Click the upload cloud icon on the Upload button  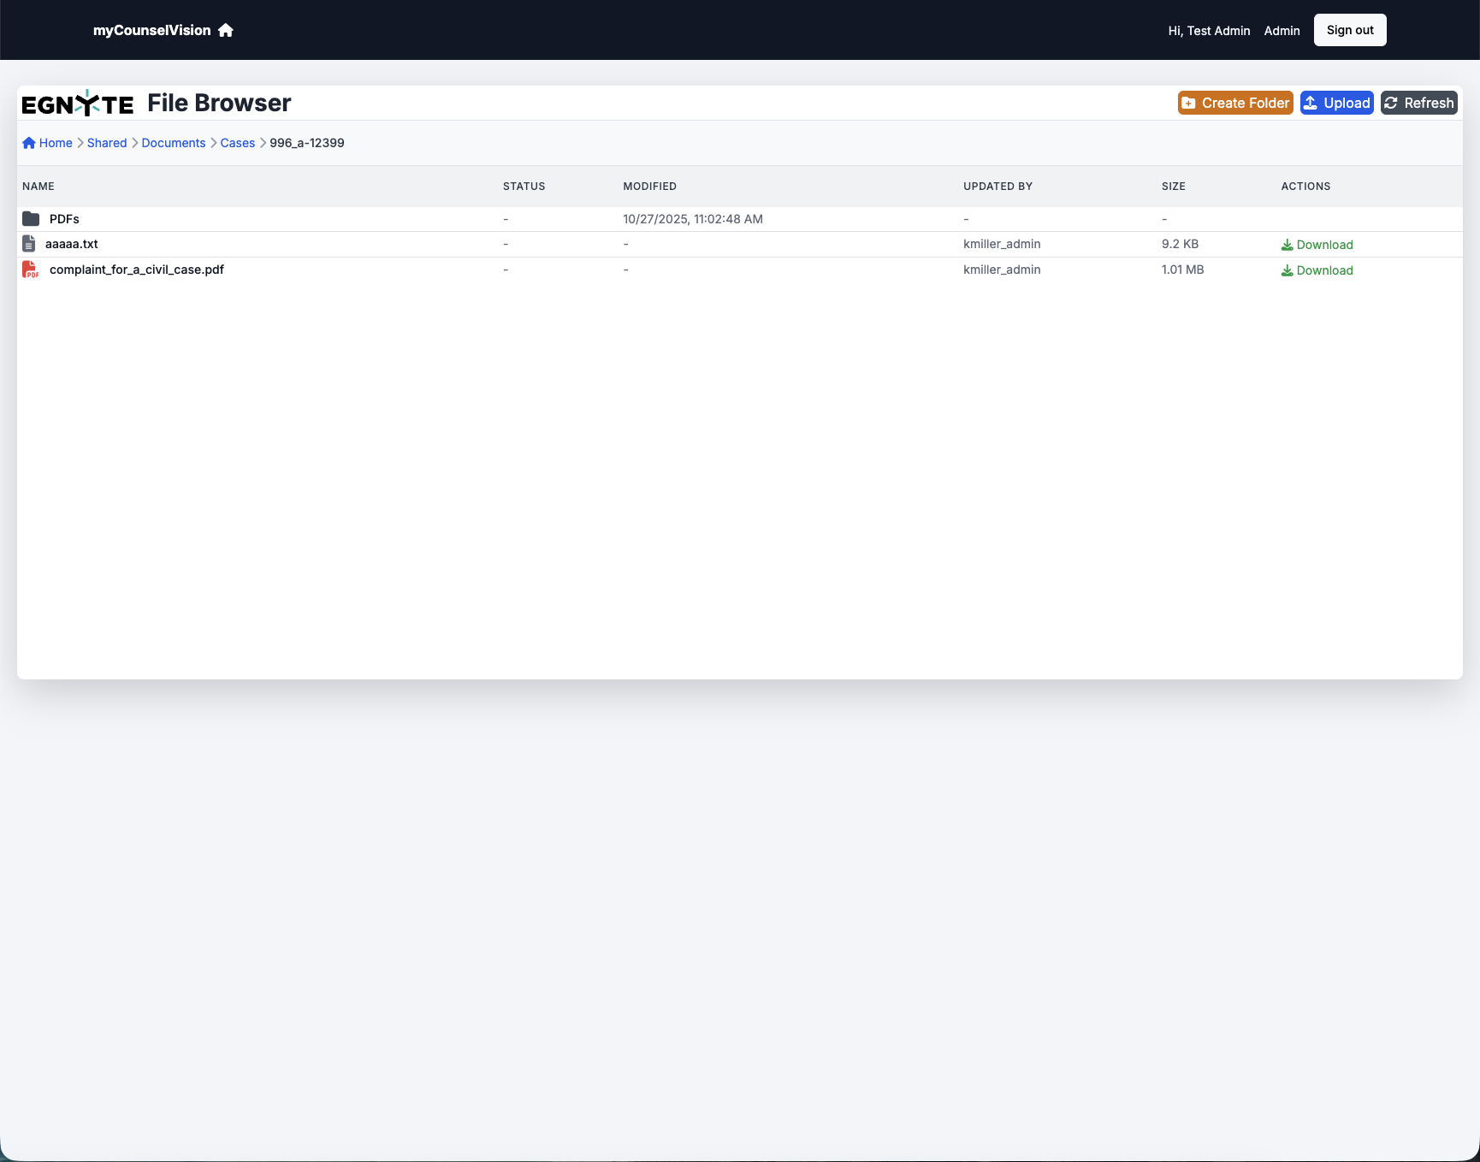click(x=1311, y=103)
